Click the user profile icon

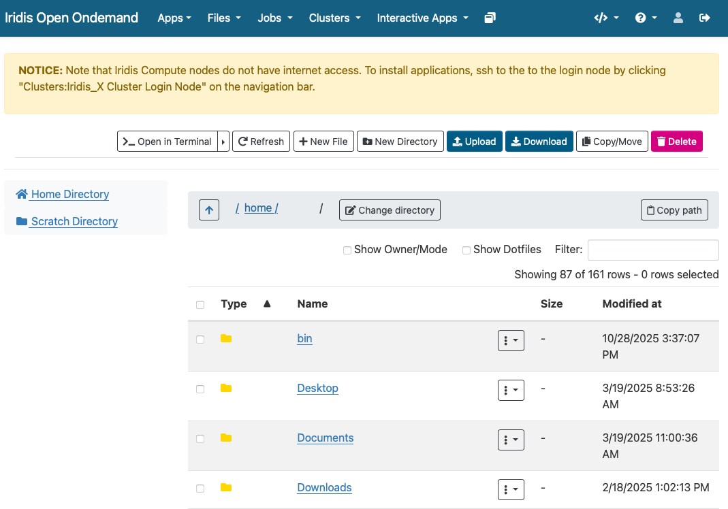[x=678, y=18]
